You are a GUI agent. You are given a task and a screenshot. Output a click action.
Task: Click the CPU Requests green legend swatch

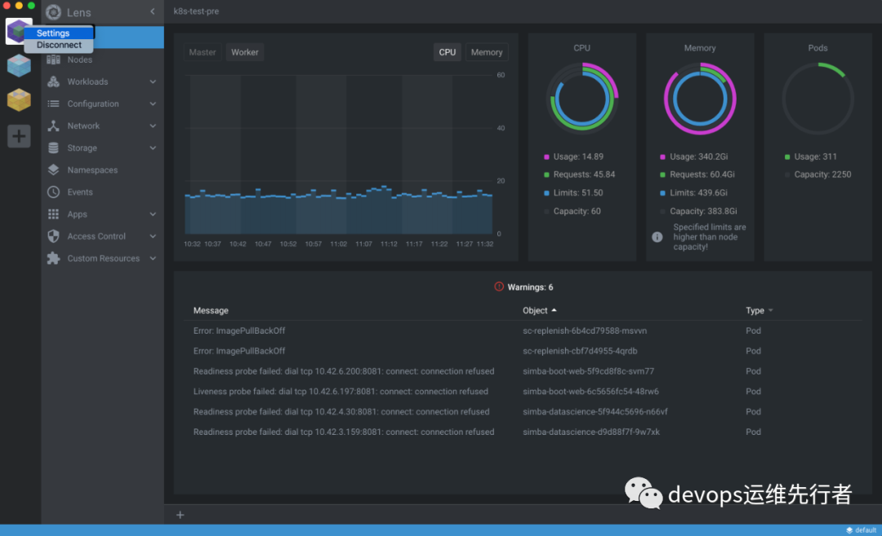click(546, 175)
